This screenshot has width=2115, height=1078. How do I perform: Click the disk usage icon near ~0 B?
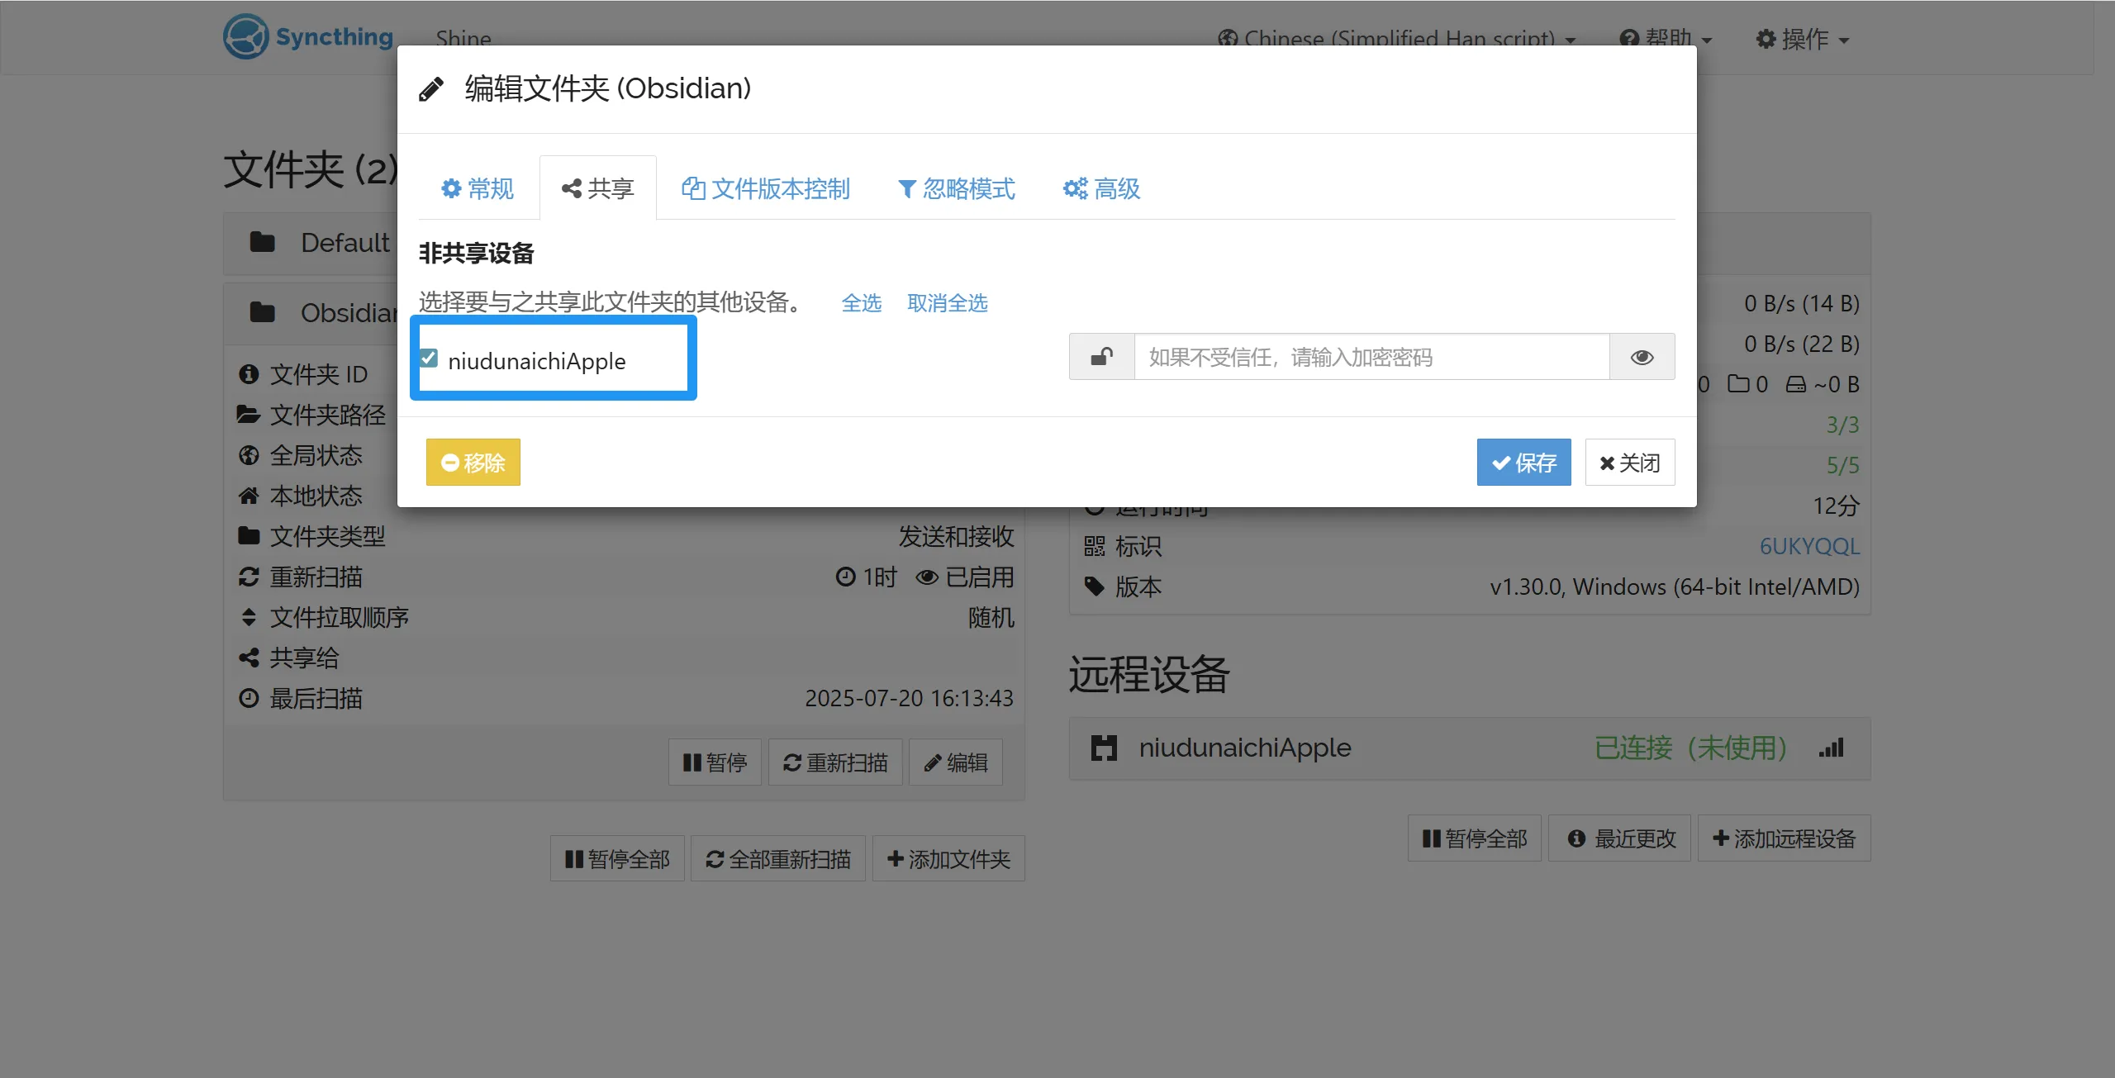1796,384
